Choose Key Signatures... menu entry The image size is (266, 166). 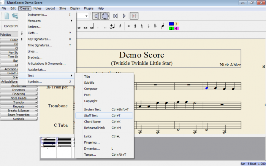point(47,39)
